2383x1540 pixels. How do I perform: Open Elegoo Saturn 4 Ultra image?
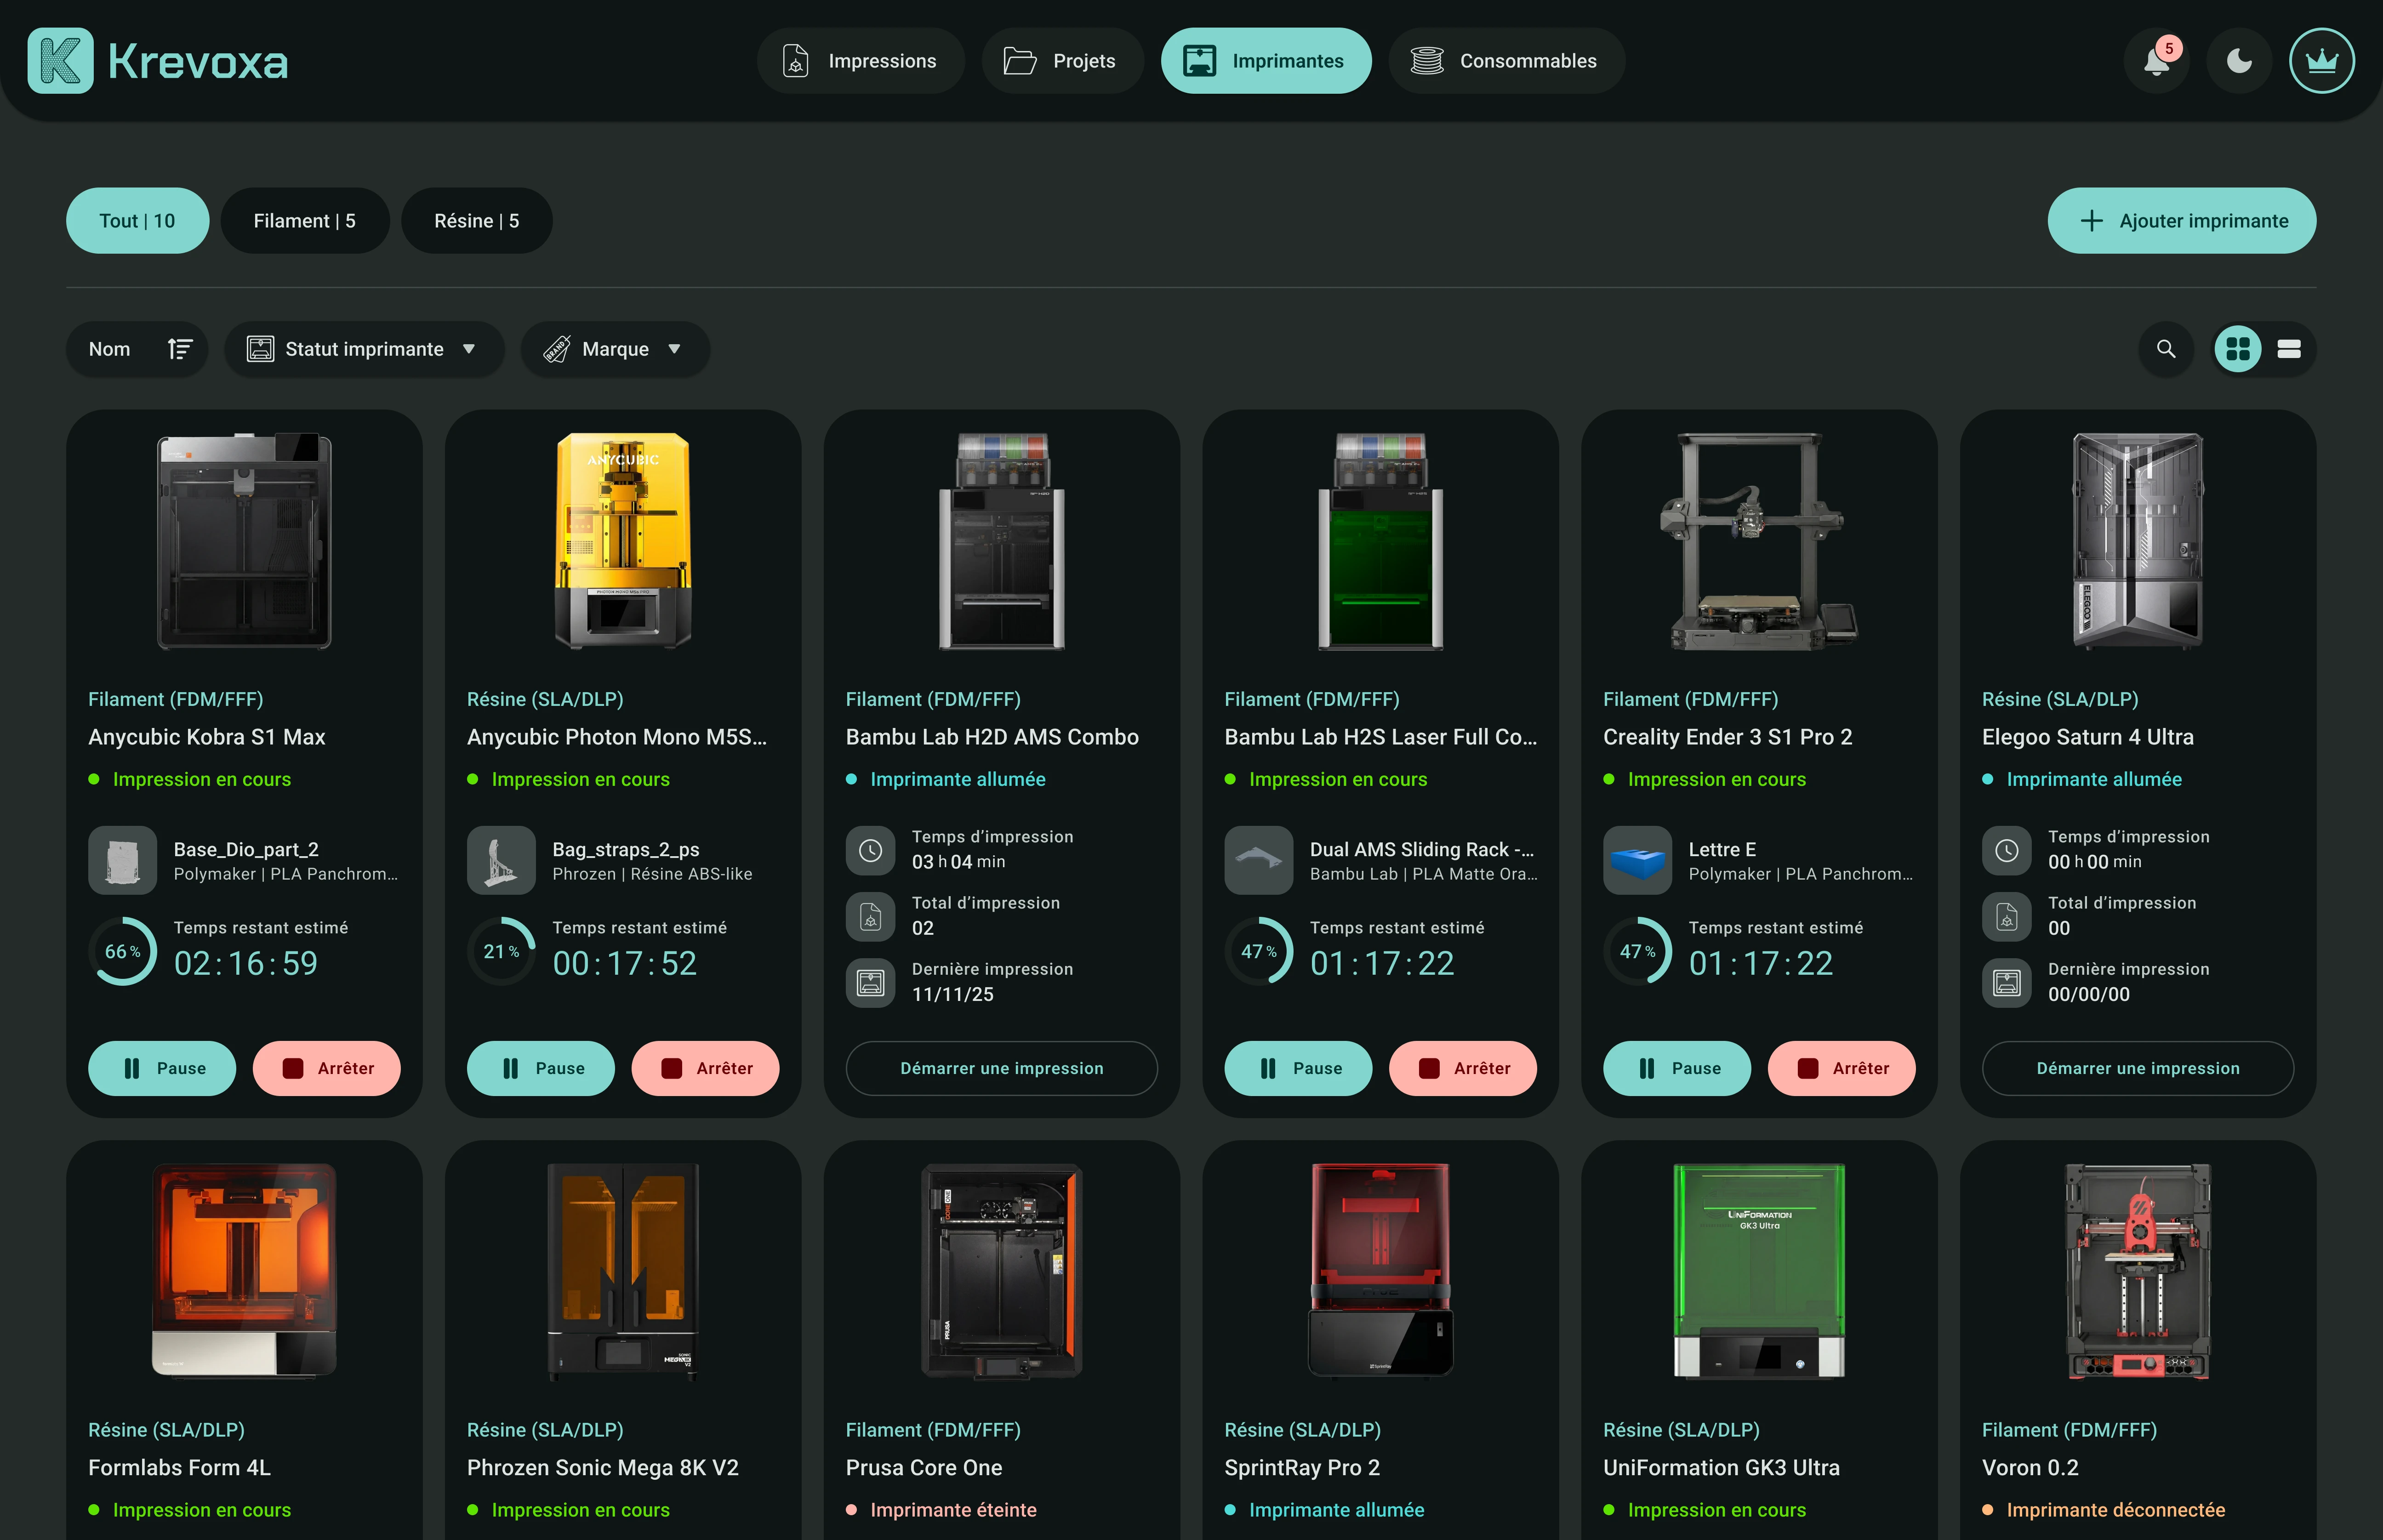tap(2138, 541)
